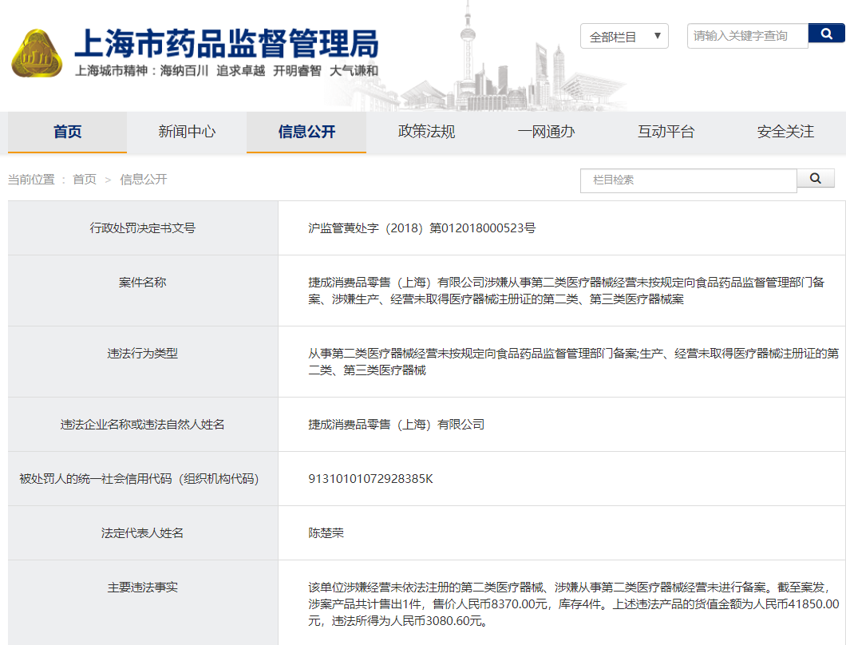The image size is (846, 645).
Task: Focus the 请输入关键字查询 input field
Action: pos(747,36)
